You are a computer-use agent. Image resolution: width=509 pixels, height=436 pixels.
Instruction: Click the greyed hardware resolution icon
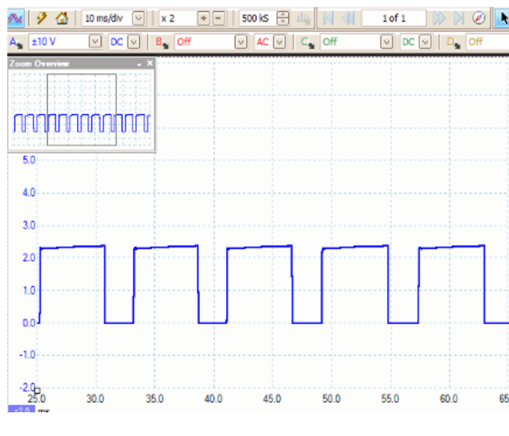pyautogui.click(x=304, y=19)
